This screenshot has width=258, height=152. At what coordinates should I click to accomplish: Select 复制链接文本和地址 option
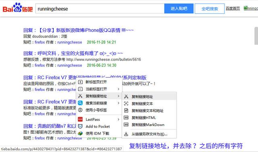[149, 111]
